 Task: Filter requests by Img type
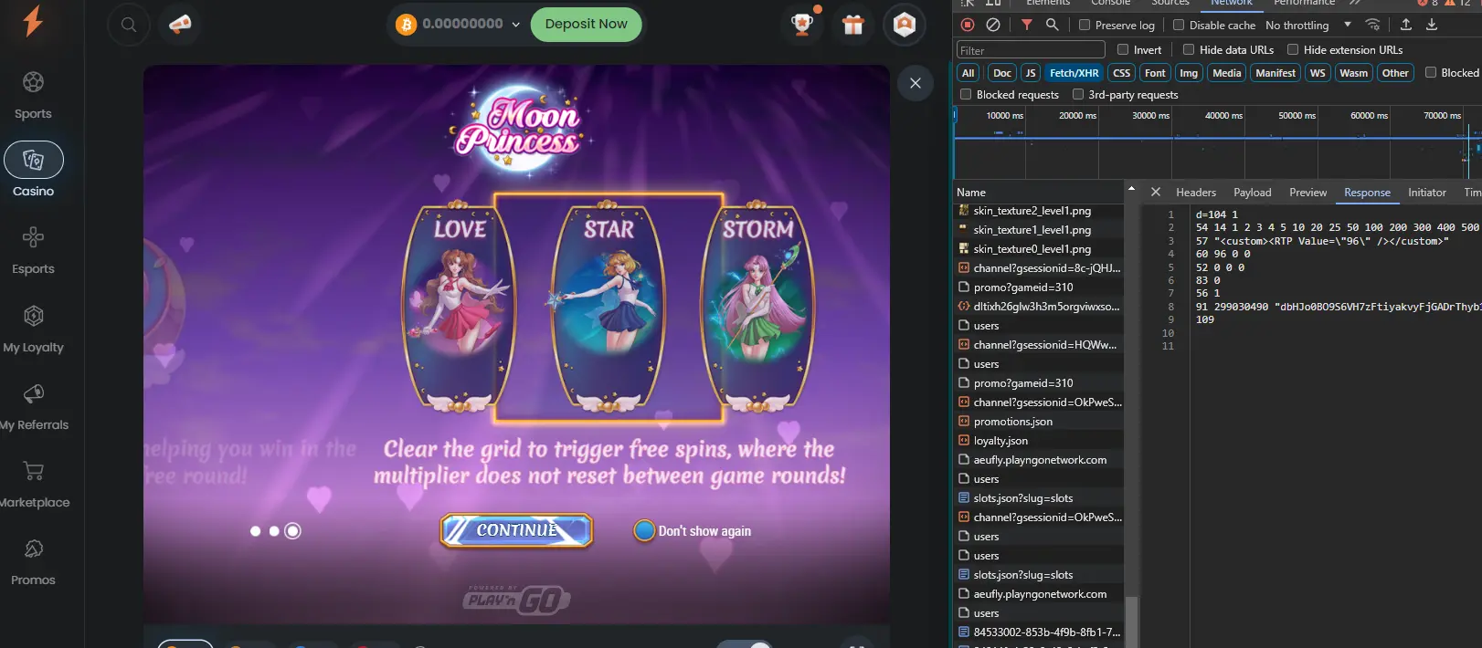pos(1189,73)
